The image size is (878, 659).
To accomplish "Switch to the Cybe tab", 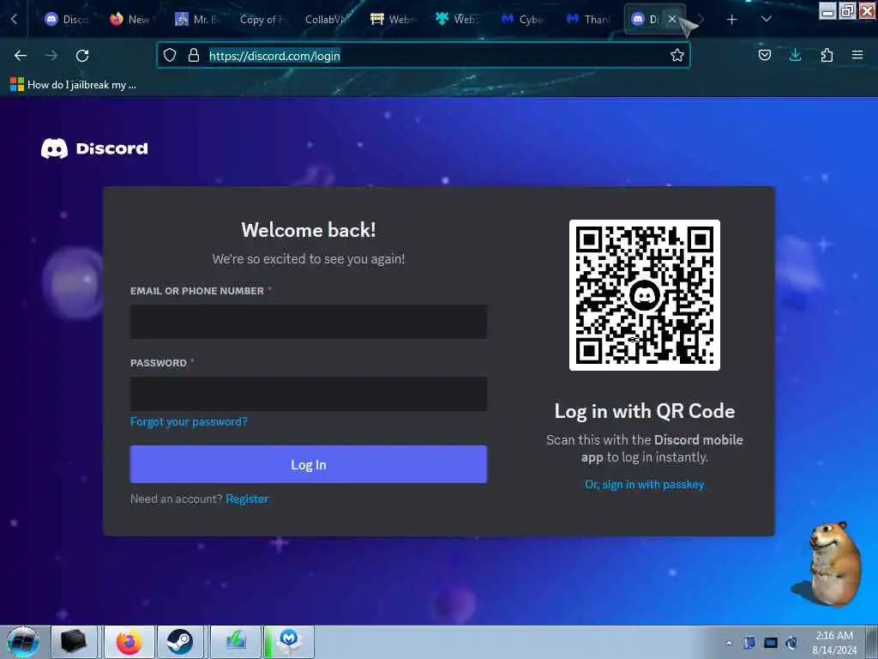I will [522, 20].
